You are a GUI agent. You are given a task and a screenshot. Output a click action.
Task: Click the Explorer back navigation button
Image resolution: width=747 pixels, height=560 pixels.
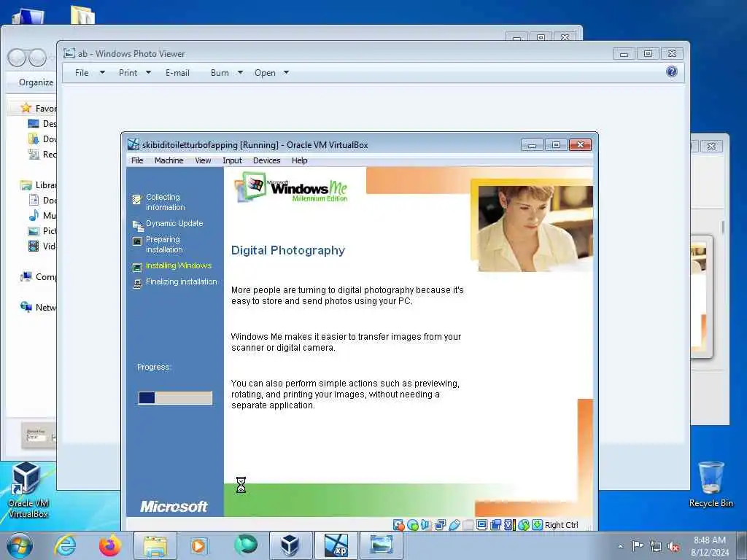point(17,58)
